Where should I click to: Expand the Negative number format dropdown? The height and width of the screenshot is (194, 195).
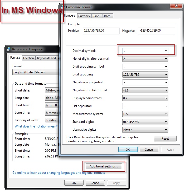[145, 90]
